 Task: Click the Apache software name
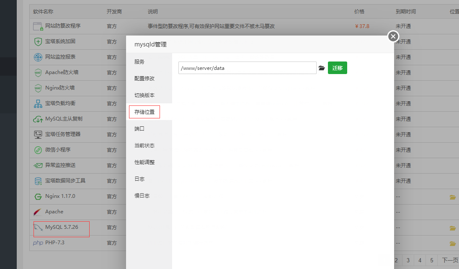54,211
